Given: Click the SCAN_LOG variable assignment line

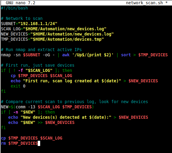Looking at the screenshot, I should point(54,29).
